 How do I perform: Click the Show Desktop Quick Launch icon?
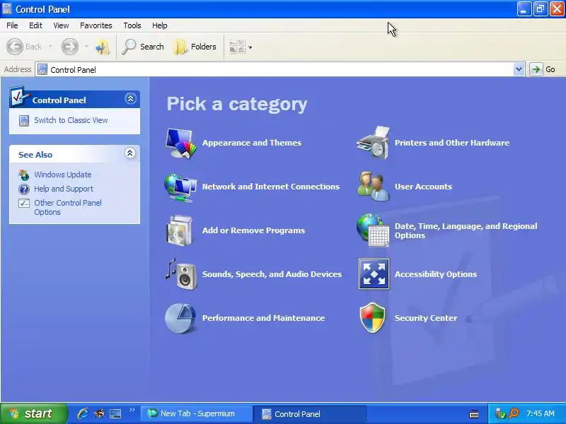[x=115, y=413]
